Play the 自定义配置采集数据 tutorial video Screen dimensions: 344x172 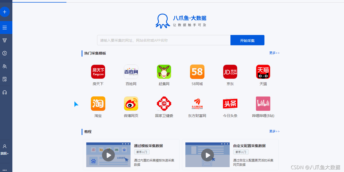coord(208,155)
